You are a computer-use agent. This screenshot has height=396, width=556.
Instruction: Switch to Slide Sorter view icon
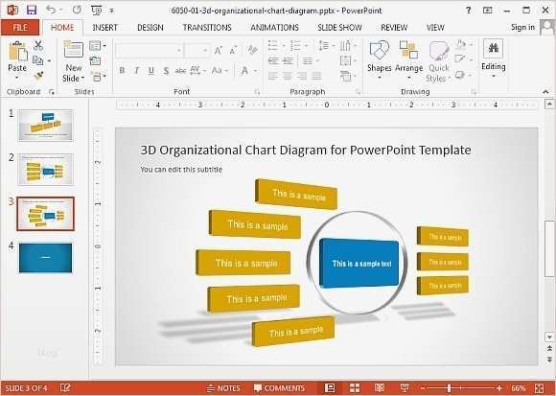tap(355, 387)
